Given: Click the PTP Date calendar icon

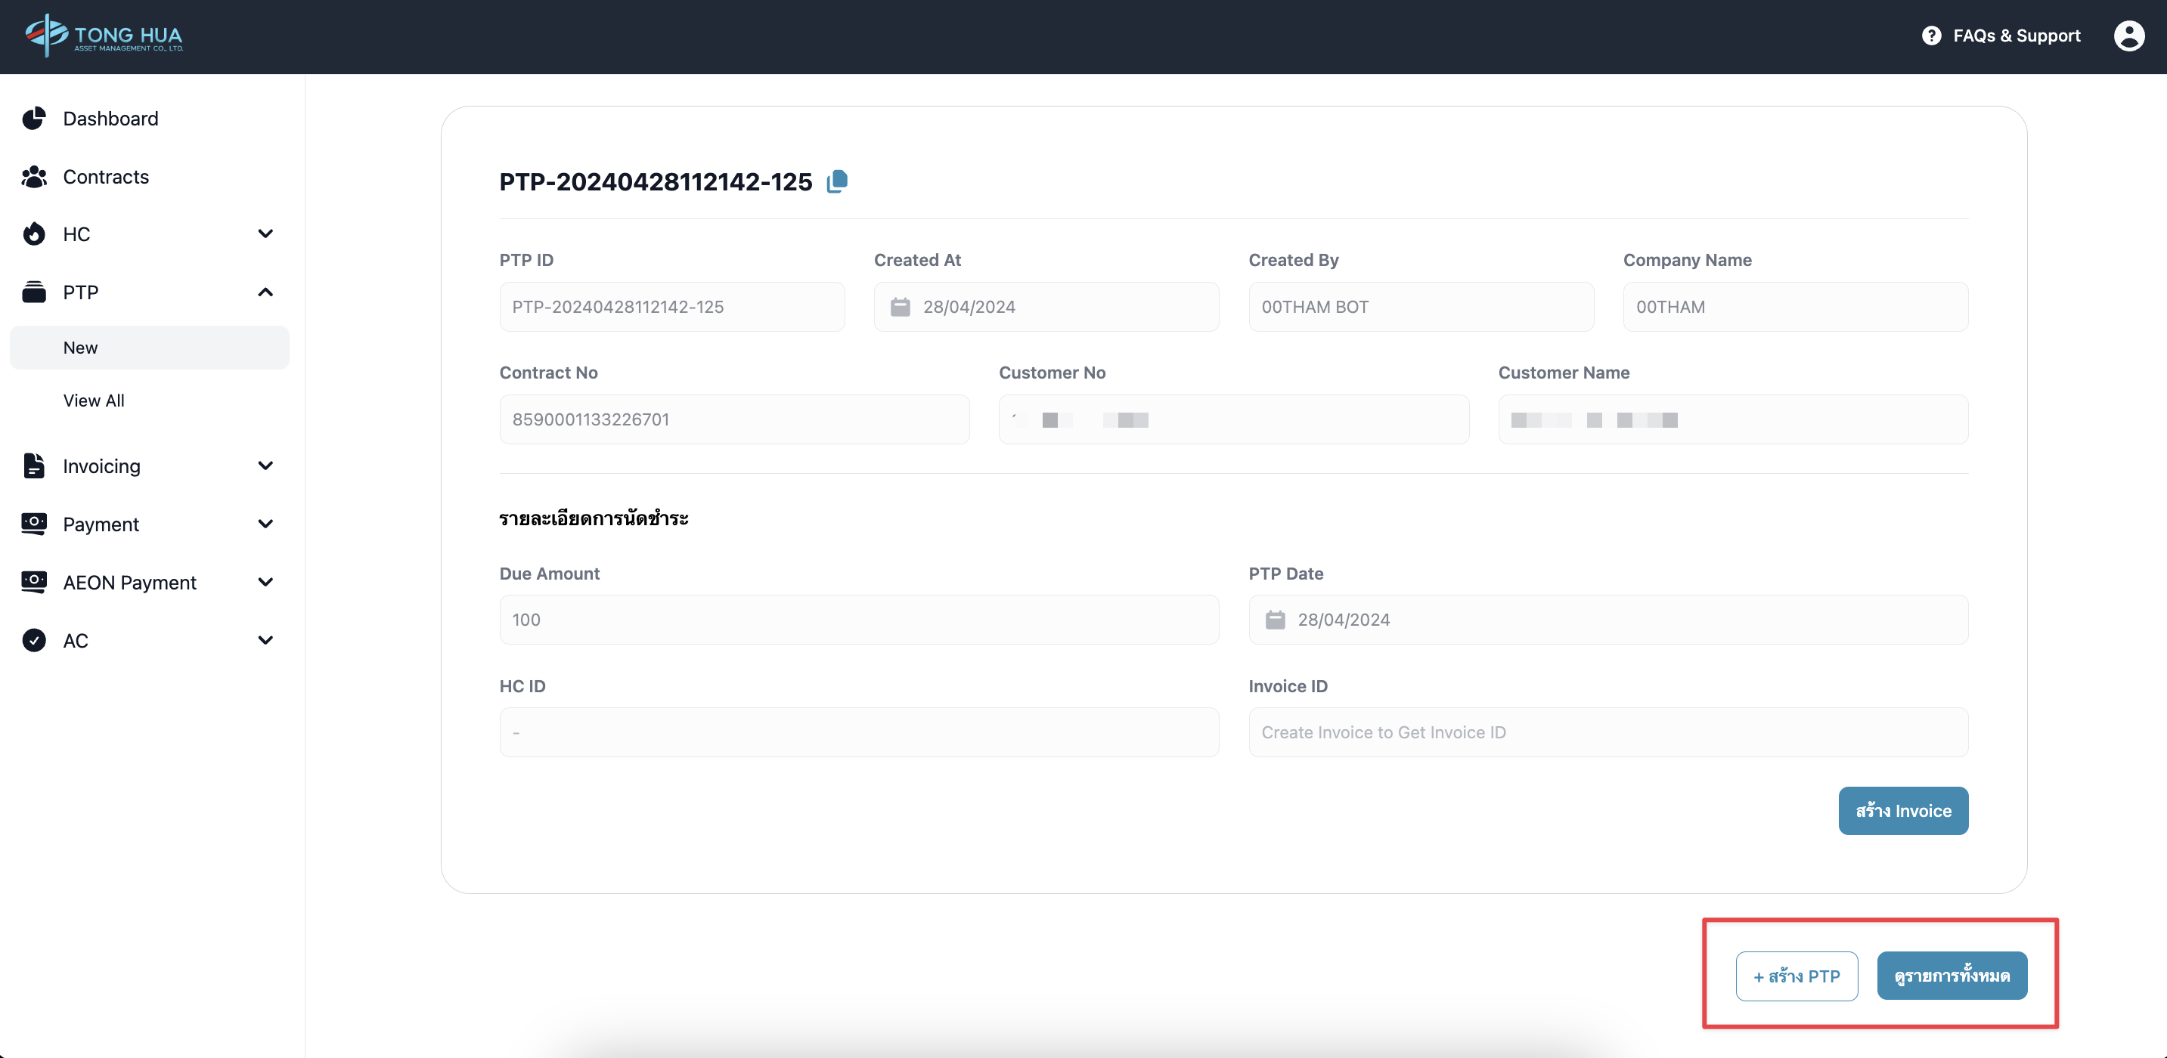Looking at the screenshot, I should coord(1276,620).
